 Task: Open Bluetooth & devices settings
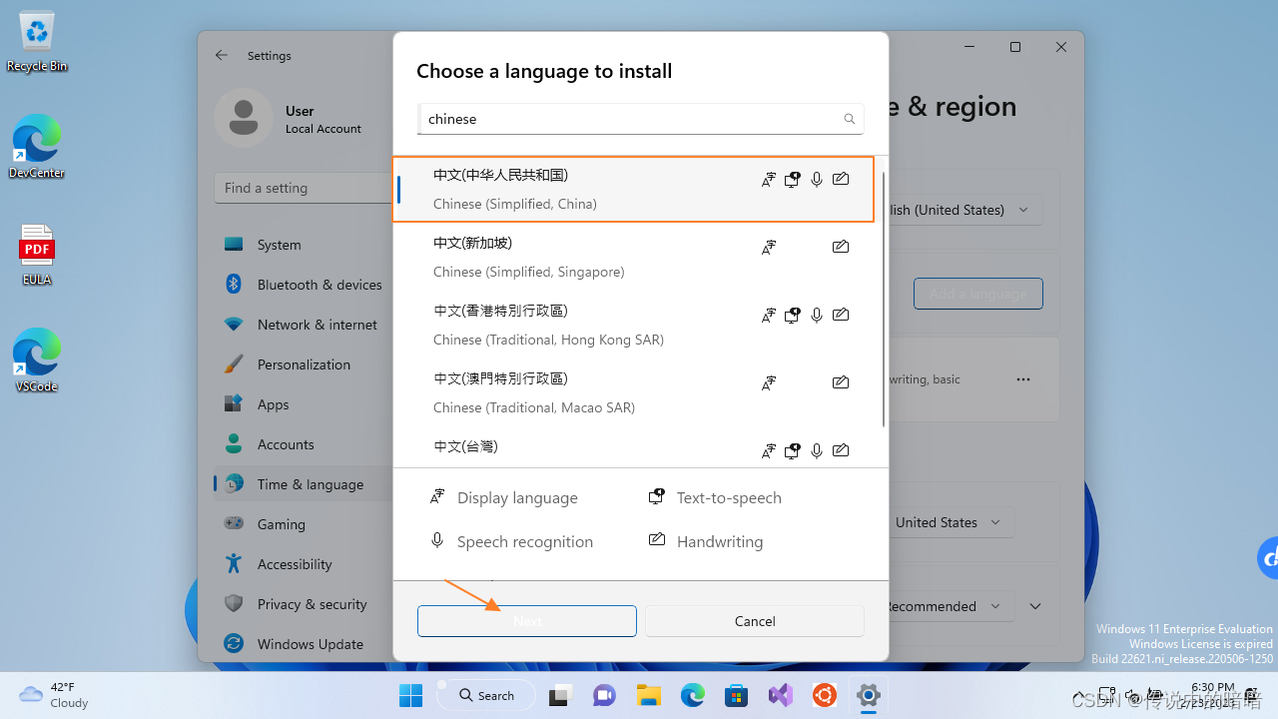pyautogui.click(x=304, y=285)
